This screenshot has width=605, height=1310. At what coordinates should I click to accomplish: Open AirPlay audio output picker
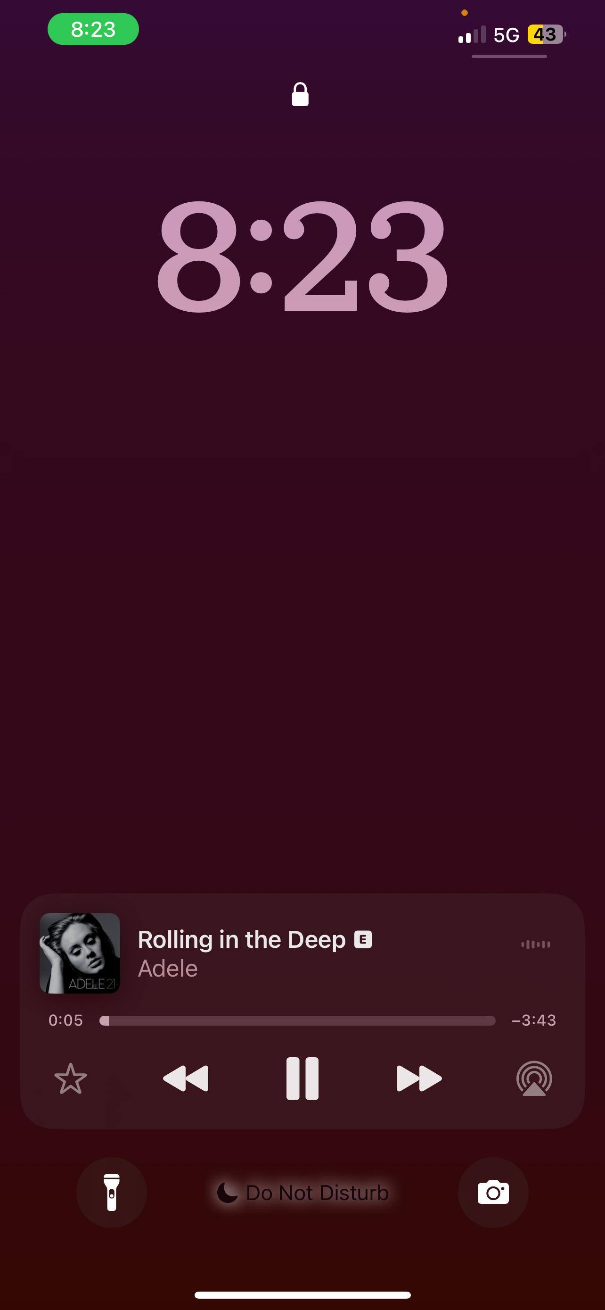(x=534, y=1078)
